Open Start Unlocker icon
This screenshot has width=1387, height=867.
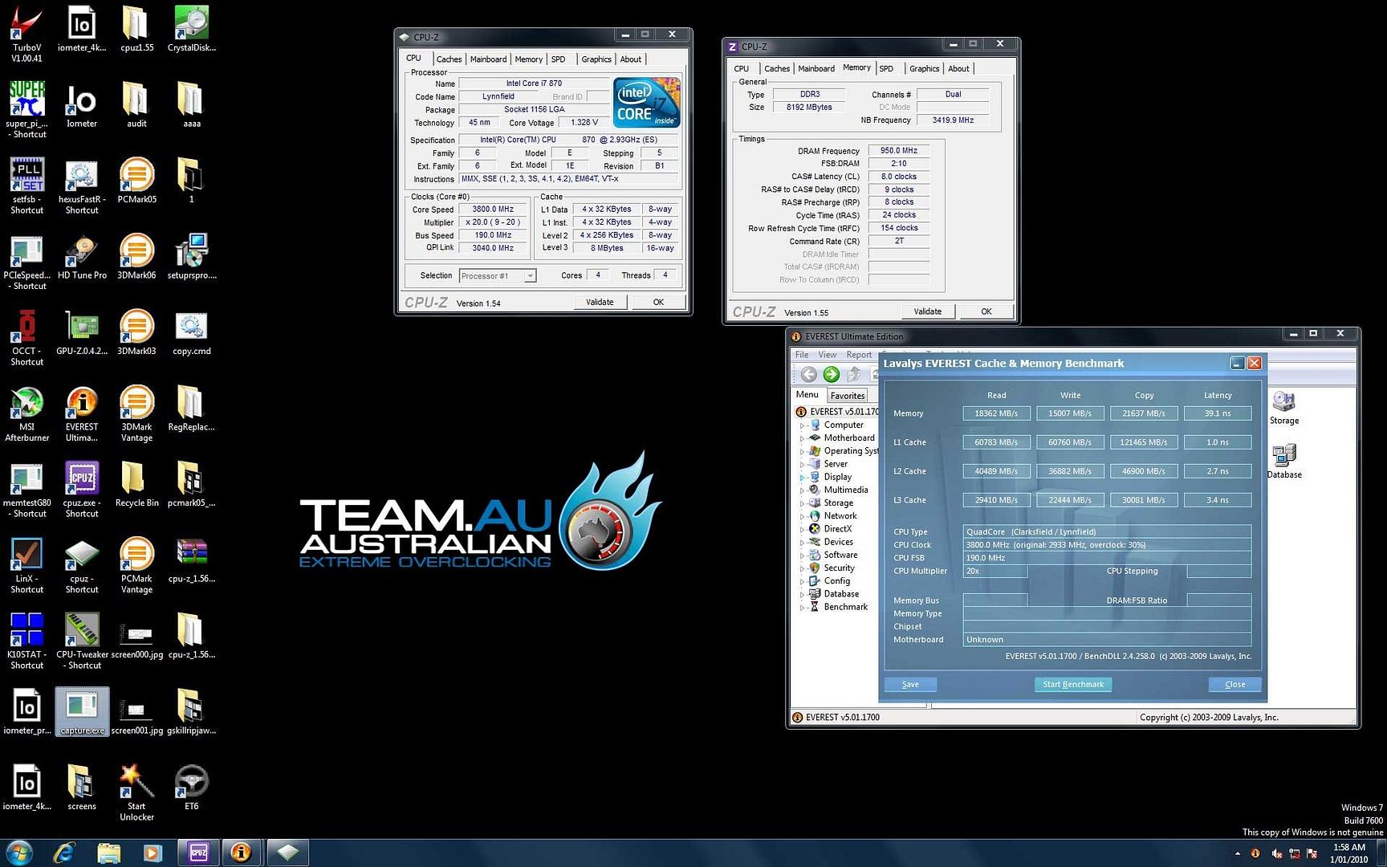pyautogui.click(x=136, y=793)
